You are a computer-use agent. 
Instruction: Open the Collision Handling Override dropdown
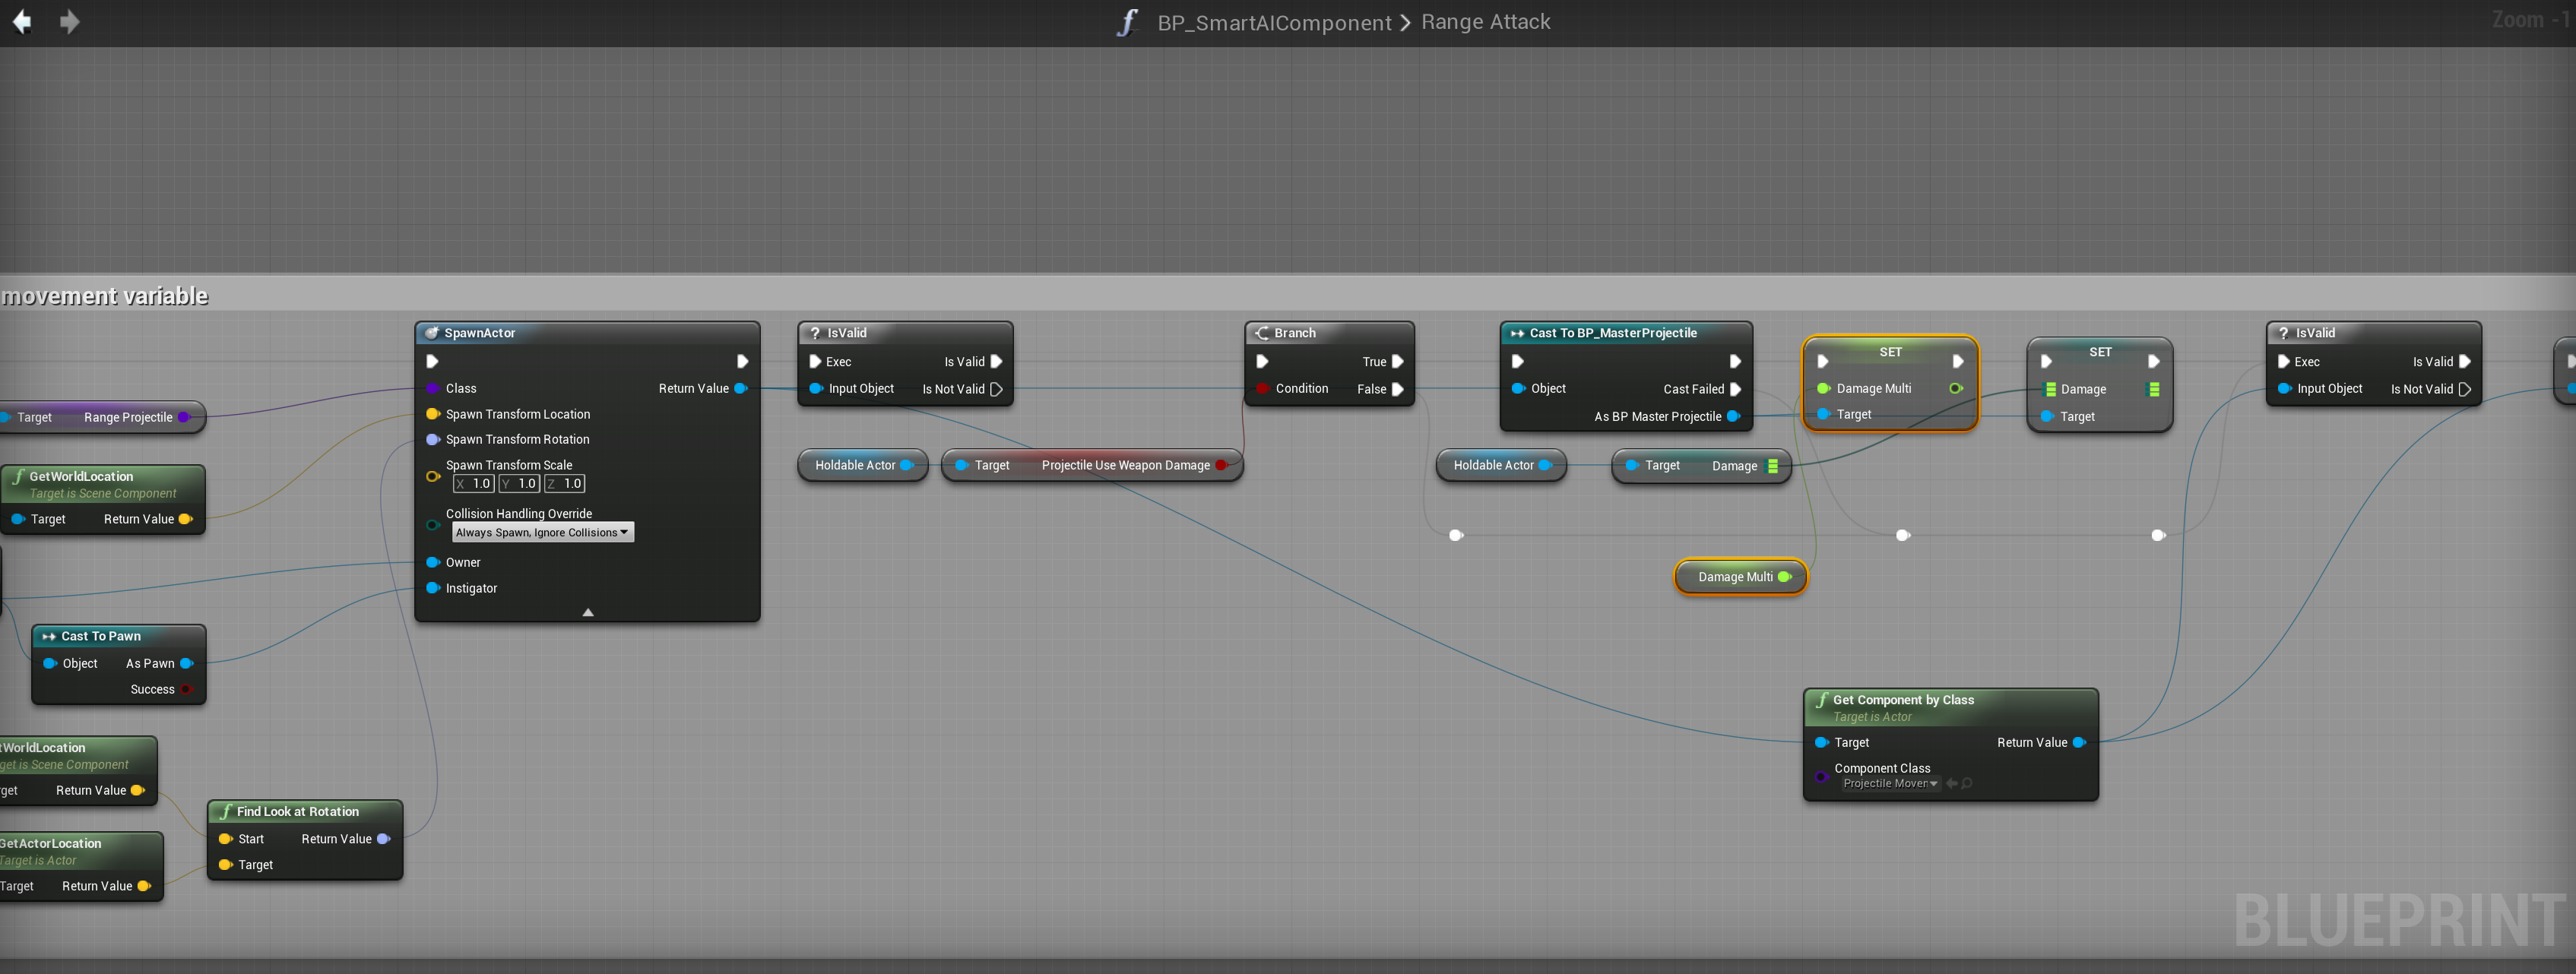click(542, 532)
